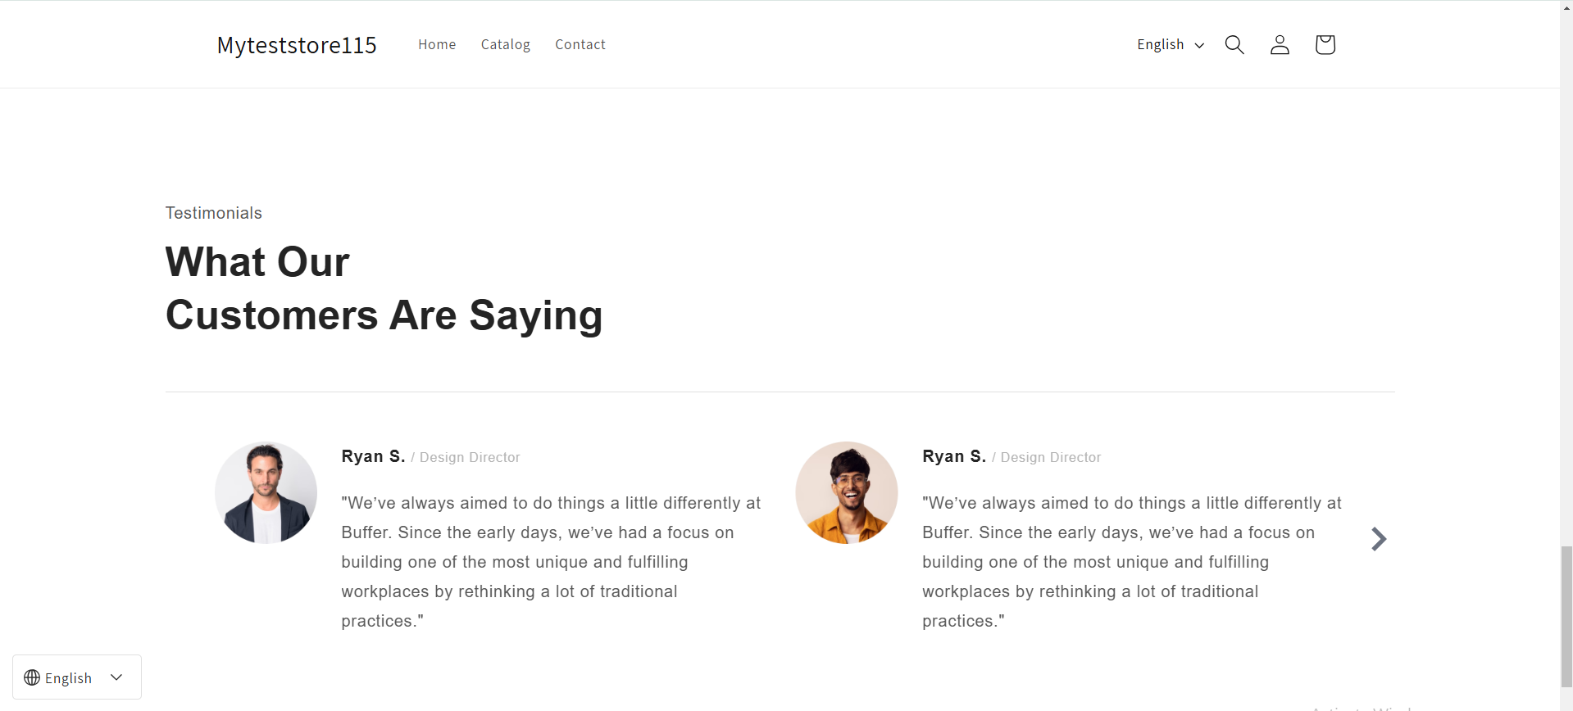
Task: Click the globe icon next to English
Action: click(31, 677)
